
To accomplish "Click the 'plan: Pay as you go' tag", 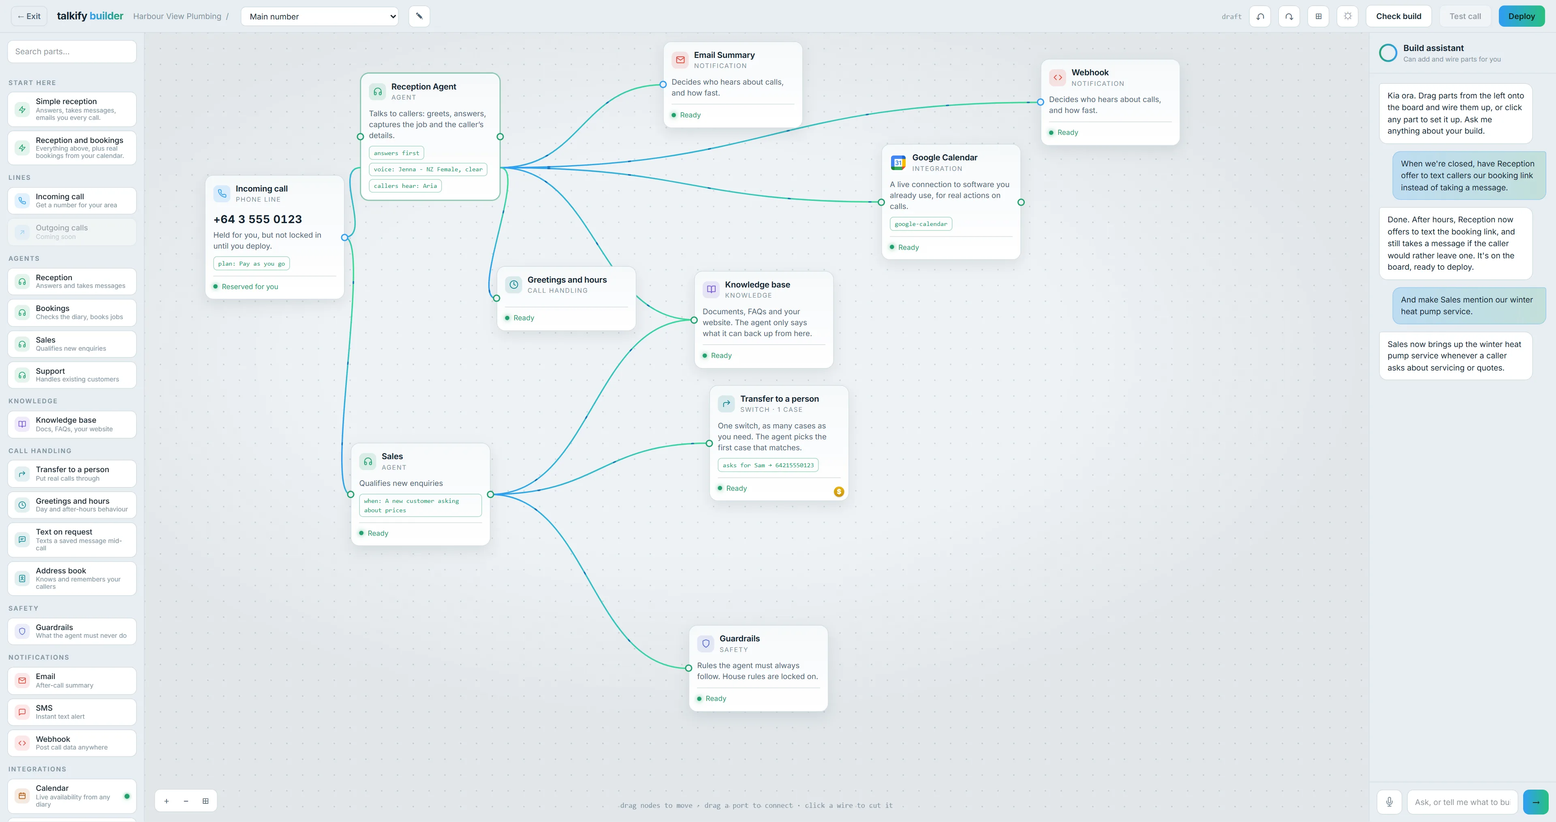I will pos(251,264).
